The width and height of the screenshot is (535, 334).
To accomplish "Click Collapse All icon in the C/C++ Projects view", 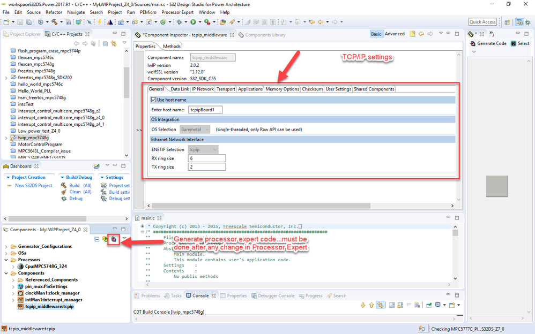I will pyautogui.click(x=105, y=44).
